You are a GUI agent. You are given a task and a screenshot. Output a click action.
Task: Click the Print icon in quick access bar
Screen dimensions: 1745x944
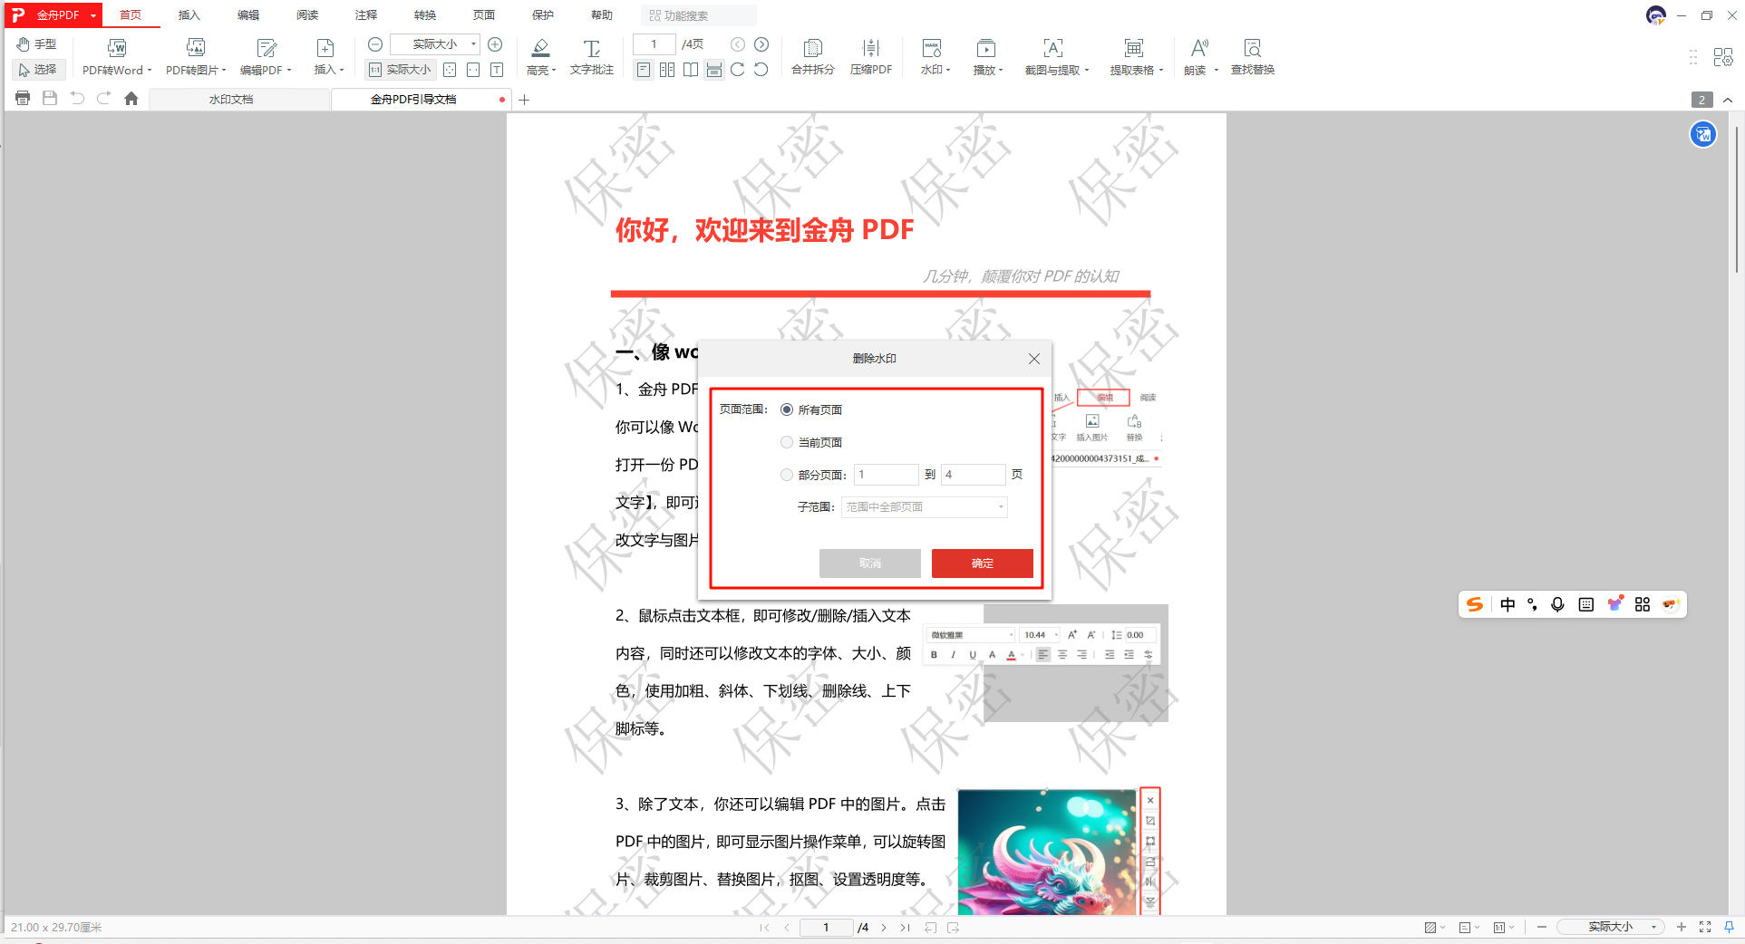[23, 99]
